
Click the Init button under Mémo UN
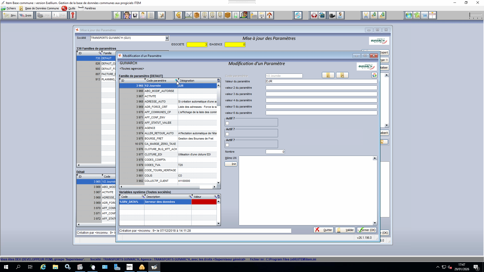[231, 164]
